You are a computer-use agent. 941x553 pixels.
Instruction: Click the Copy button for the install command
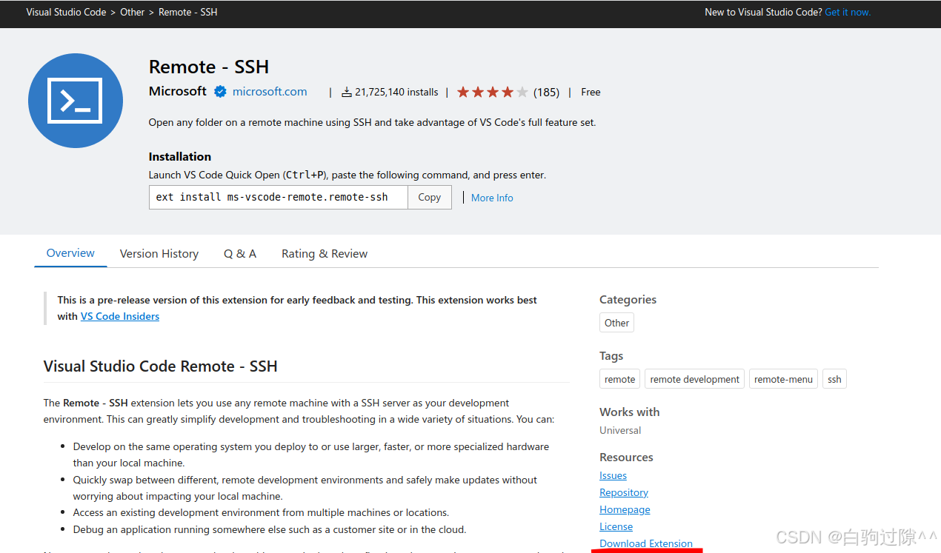(429, 197)
